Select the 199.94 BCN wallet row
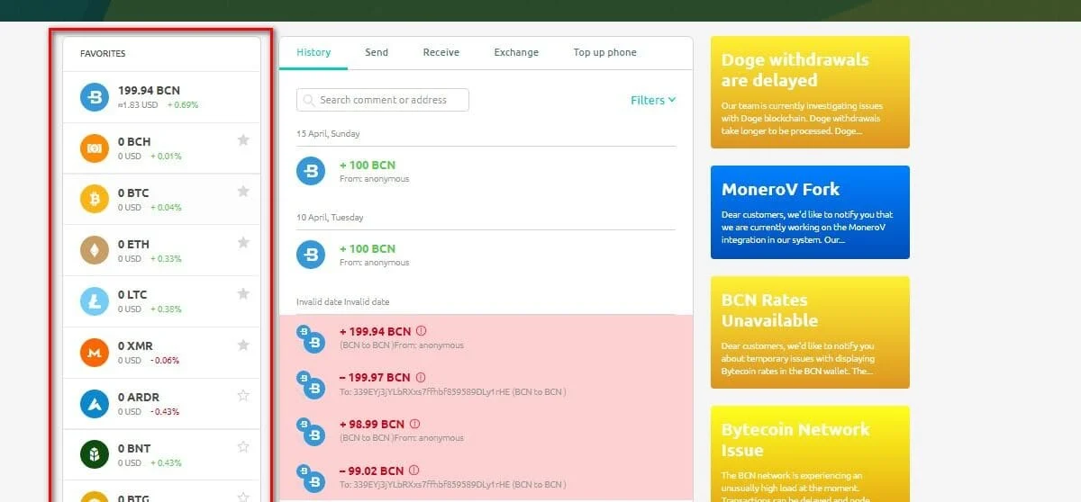The height and width of the screenshot is (502, 1081). [162, 97]
